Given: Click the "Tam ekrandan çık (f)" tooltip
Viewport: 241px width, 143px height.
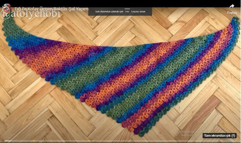Looking at the screenshot, I should pos(219,136).
